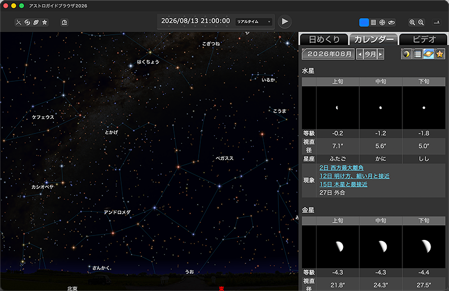The width and height of the screenshot is (449, 291).
Task: Click the date and time field
Action: coord(195,21)
